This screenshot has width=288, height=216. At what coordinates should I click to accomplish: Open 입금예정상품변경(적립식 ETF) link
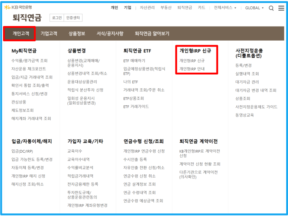pos(144,71)
